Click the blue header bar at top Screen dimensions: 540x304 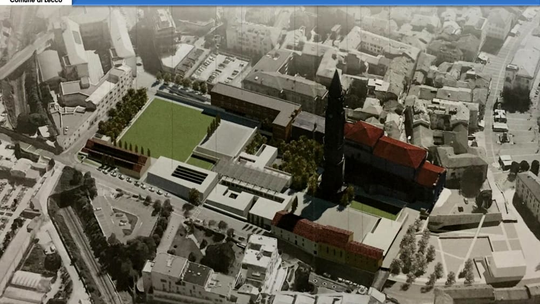tap(302, 2)
